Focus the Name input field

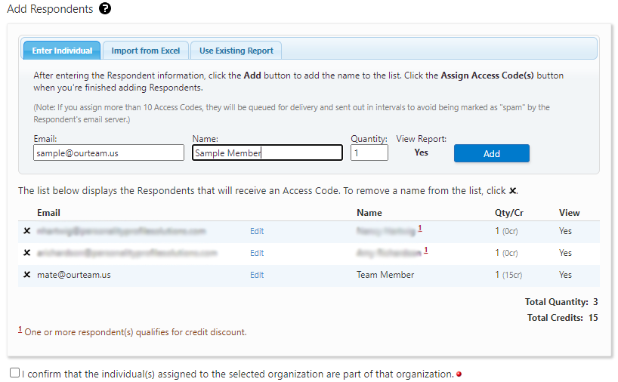click(x=267, y=152)
